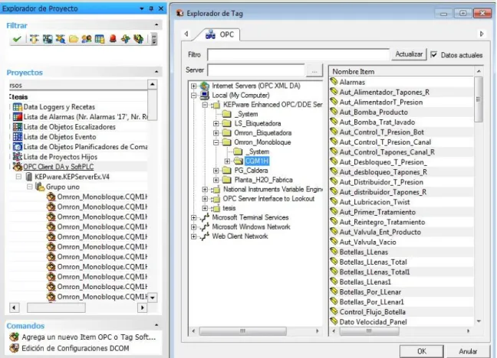Collapse Grupo uno in project tree
This screenshot has height=358, width=497.
pos(30,187)
